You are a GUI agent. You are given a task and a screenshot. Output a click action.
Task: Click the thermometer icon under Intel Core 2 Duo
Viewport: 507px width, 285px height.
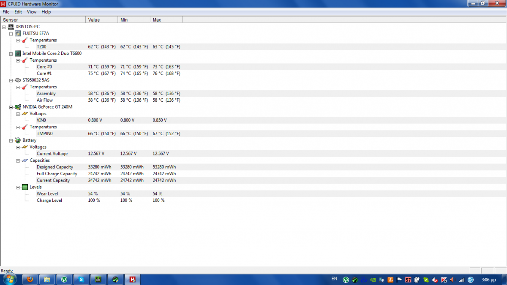(25, 60)
